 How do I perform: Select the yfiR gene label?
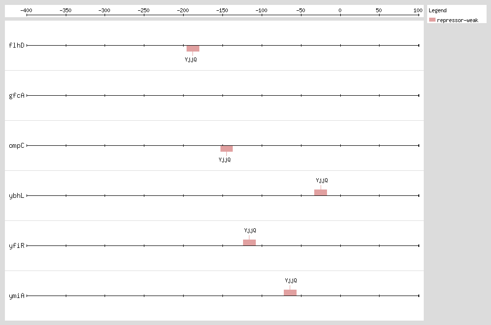point(17,246)
